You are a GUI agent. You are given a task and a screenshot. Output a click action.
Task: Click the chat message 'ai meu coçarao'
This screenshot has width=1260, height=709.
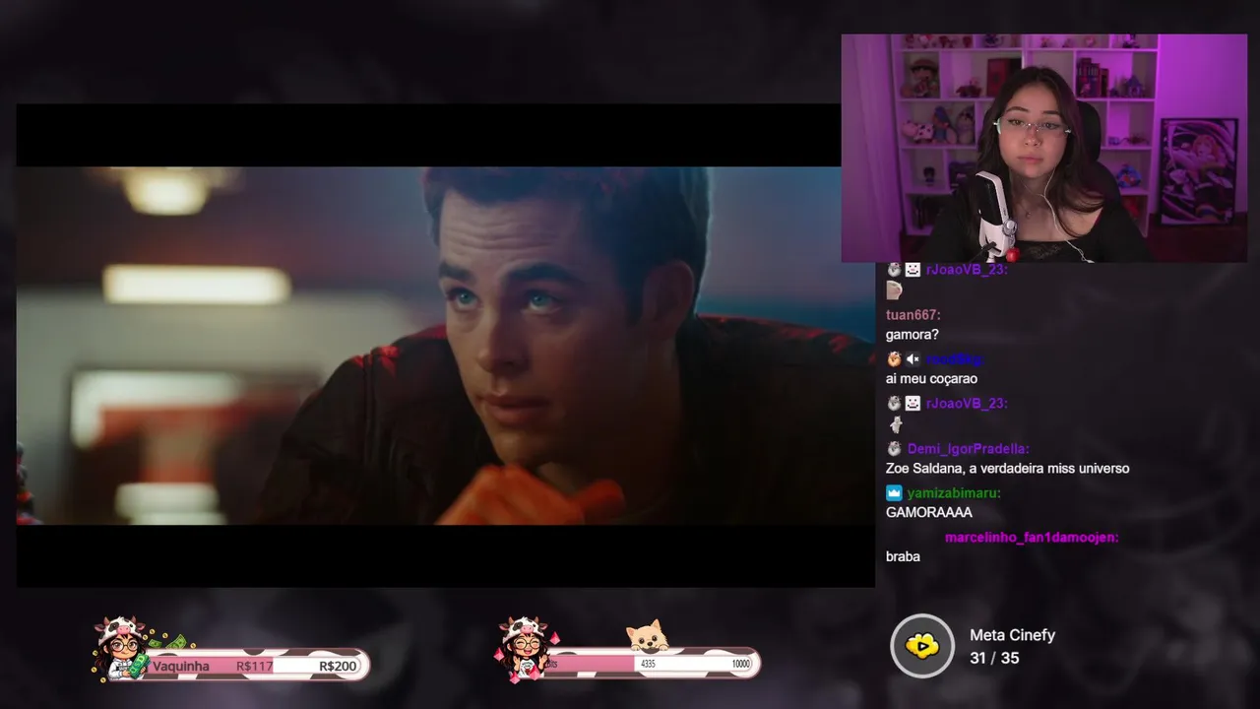point(931,379)
